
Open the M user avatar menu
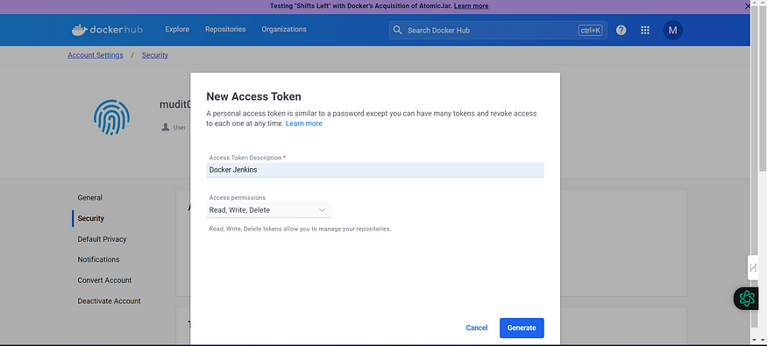click(x=672, y=30)
